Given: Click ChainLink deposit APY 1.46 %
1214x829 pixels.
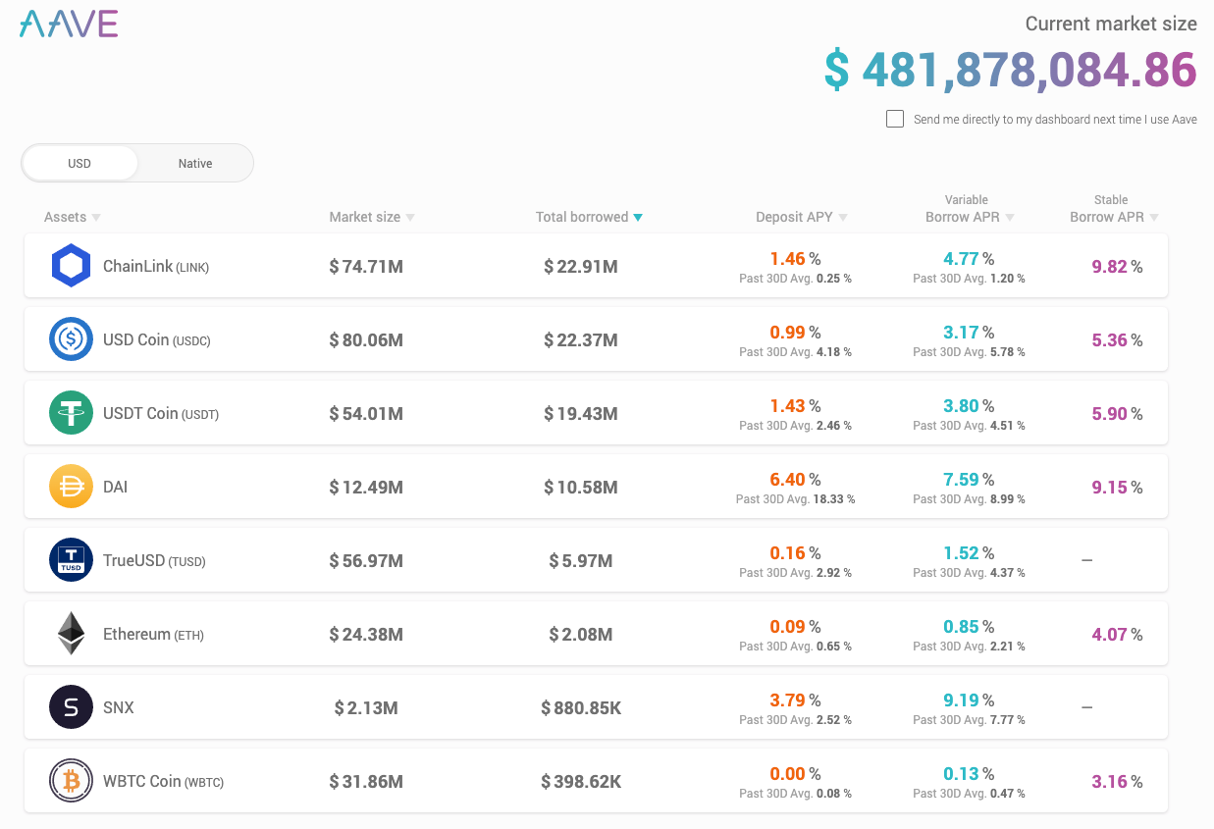Looking at the screenshot, I should click(x=795, y=259).
